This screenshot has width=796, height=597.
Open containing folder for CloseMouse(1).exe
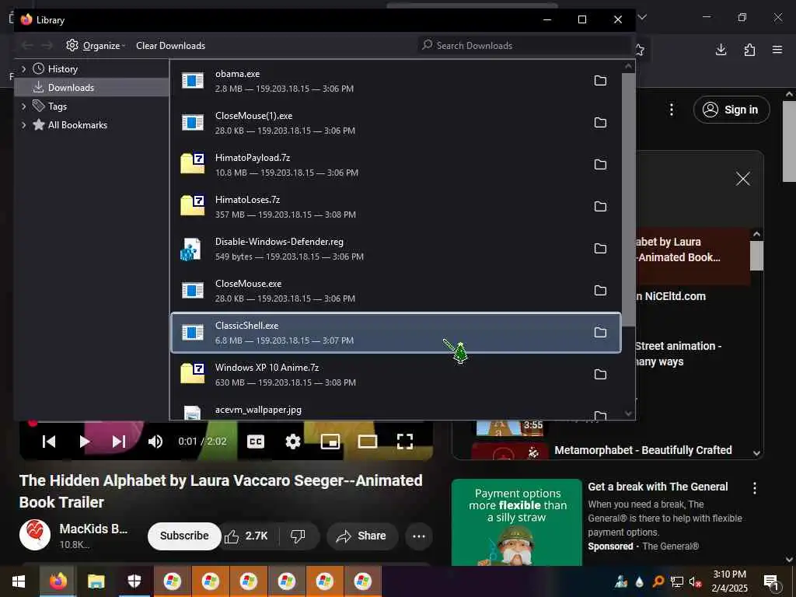click(x=600, y=122)
